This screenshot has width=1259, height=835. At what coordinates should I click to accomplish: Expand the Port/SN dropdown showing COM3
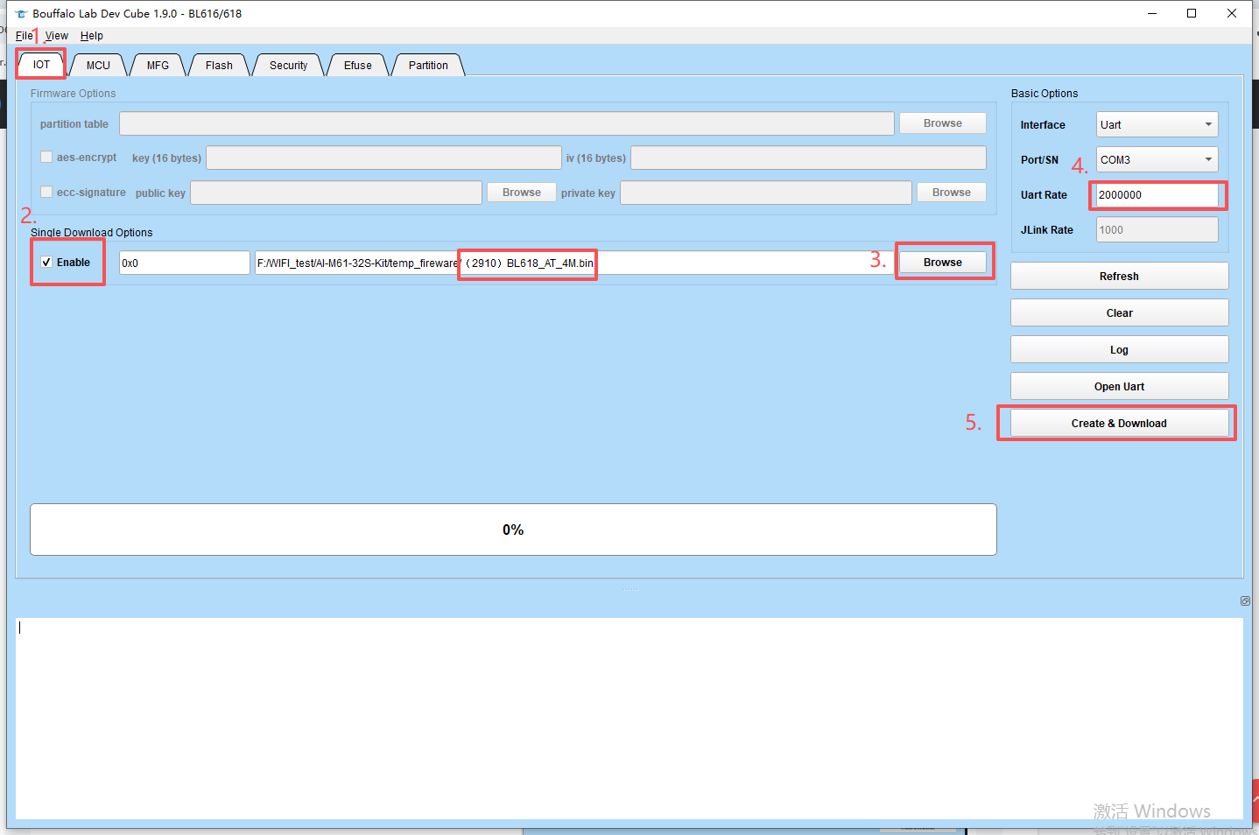1157,160
